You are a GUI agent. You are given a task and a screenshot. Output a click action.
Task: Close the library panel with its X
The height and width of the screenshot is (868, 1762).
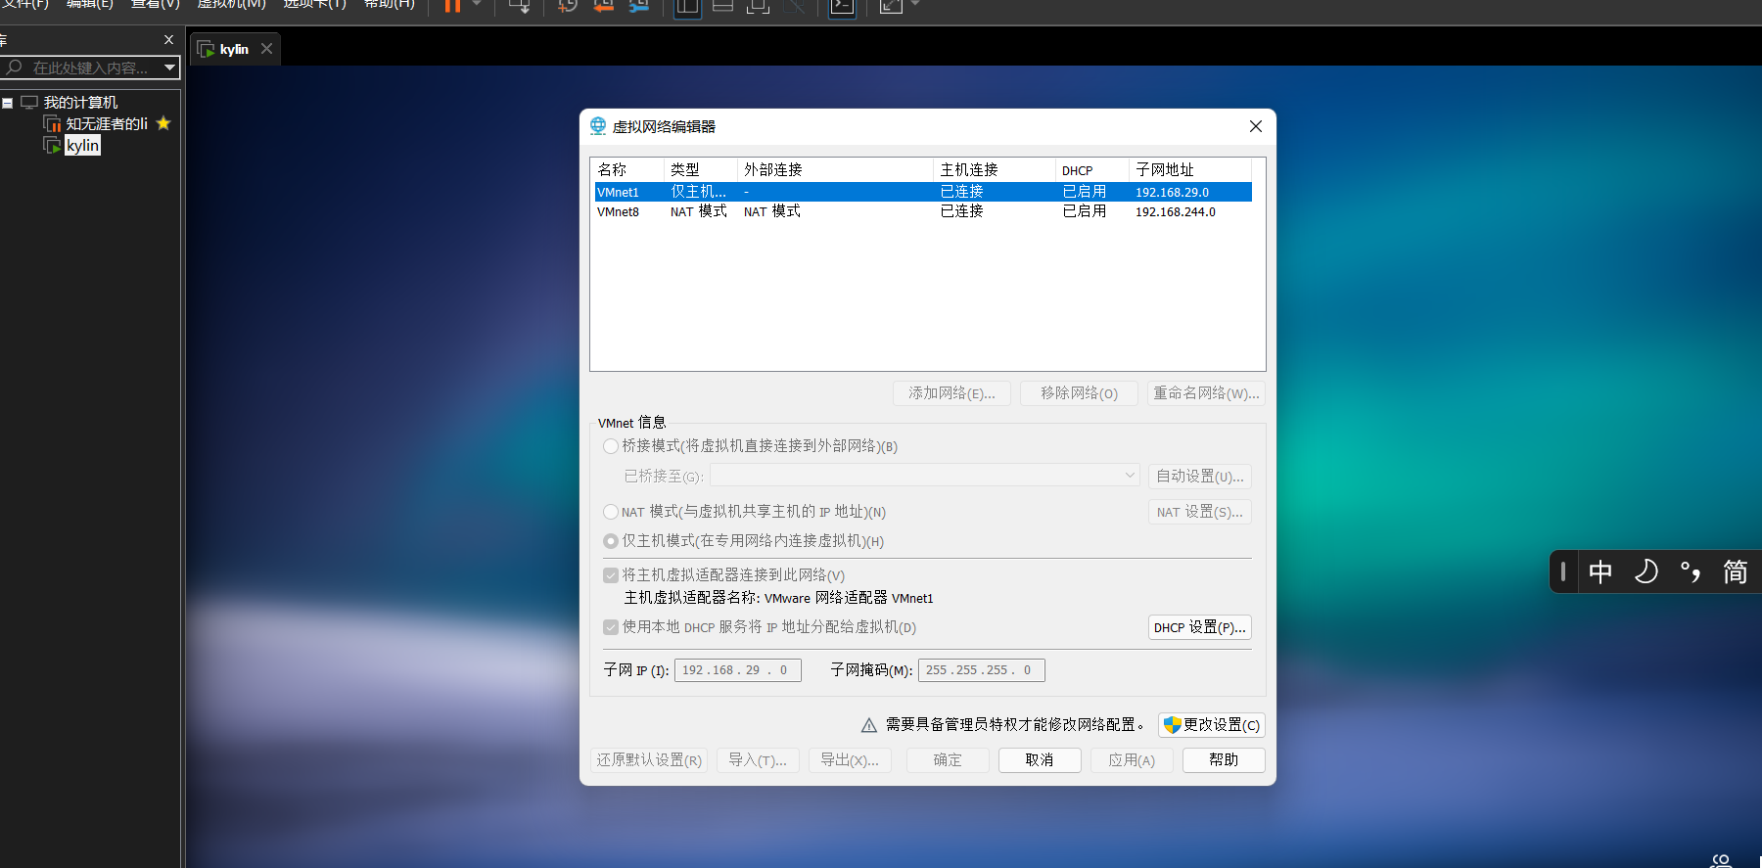click(x=168, y=40)
